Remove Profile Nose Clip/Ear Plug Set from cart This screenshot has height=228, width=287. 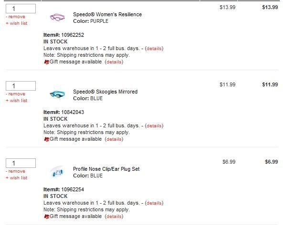coord(16,171)
